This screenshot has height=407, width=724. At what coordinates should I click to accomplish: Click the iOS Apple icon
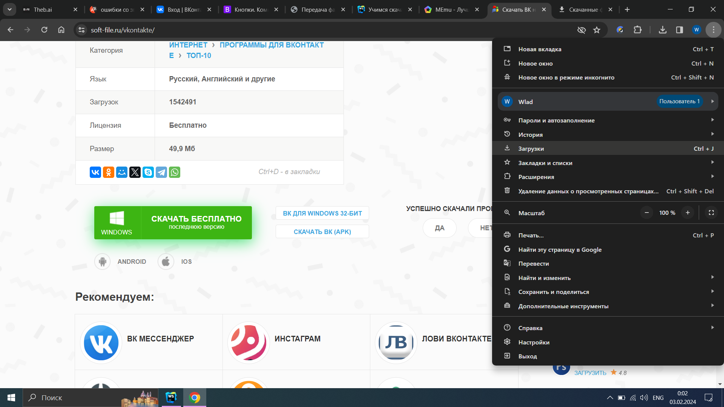click(x=166, y=262)
